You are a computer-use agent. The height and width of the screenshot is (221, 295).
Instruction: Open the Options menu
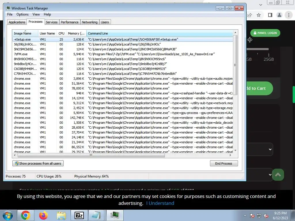tap(22, 14)
